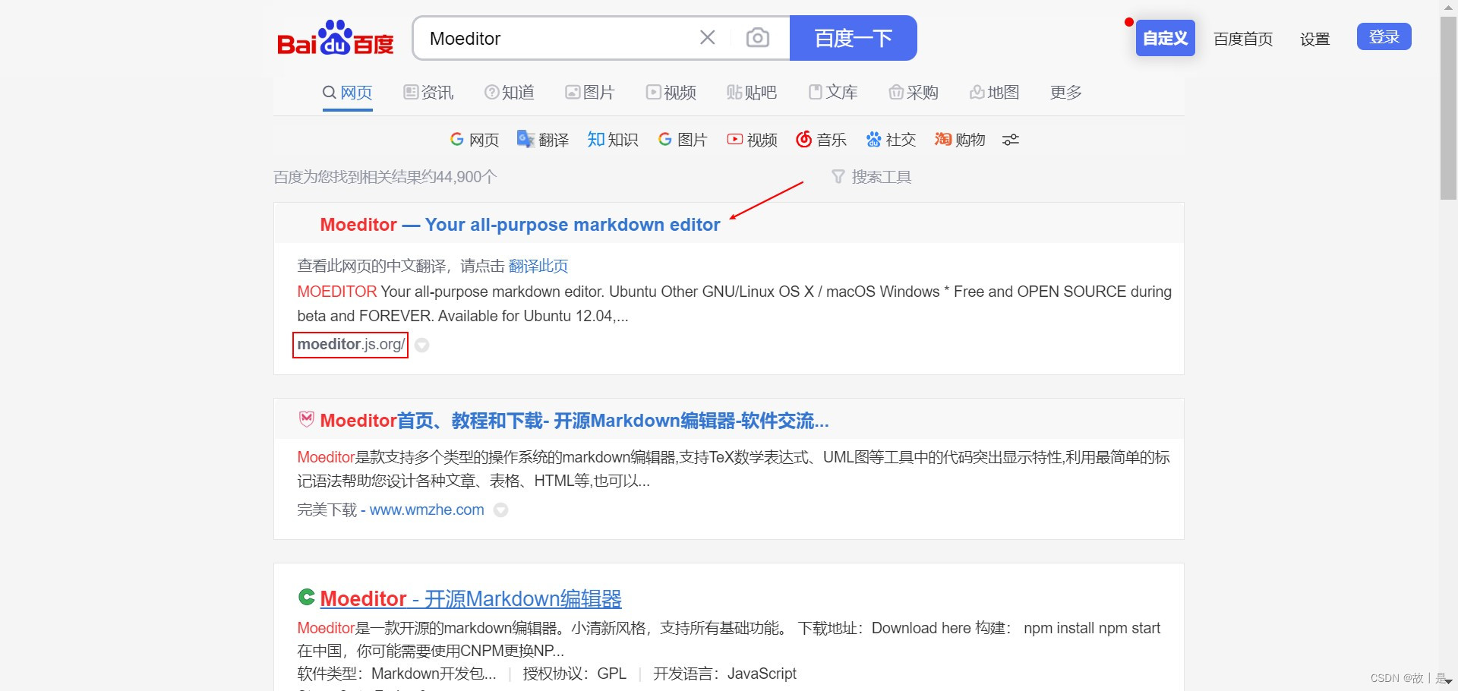Click Google 网页 search shortcut

tap(475, 140)
